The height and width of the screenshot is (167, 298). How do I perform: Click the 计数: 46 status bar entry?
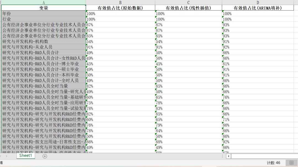pos(273,163)
